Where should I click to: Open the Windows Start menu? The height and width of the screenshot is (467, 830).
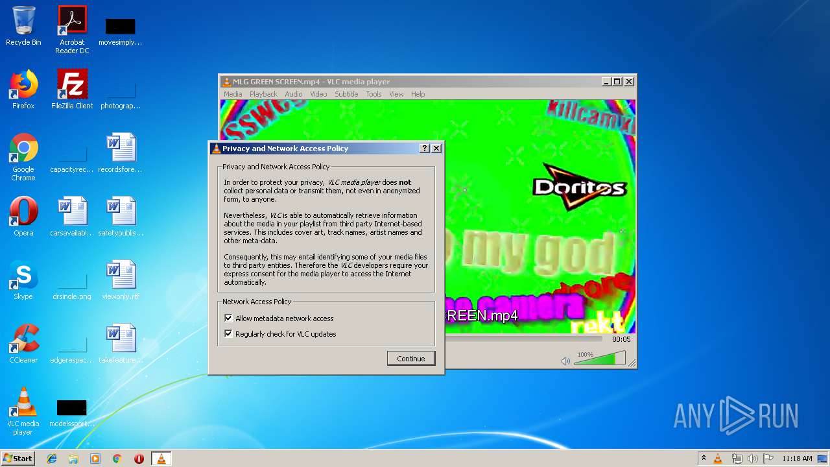coord(18,459)
